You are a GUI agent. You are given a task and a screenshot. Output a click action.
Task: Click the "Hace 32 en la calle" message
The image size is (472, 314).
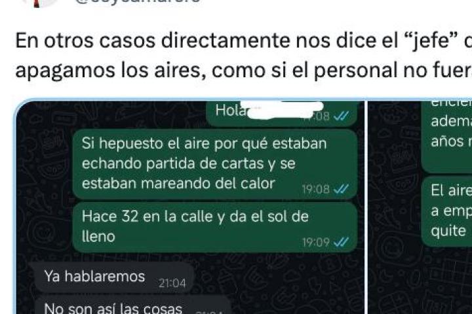coord(215,227)
